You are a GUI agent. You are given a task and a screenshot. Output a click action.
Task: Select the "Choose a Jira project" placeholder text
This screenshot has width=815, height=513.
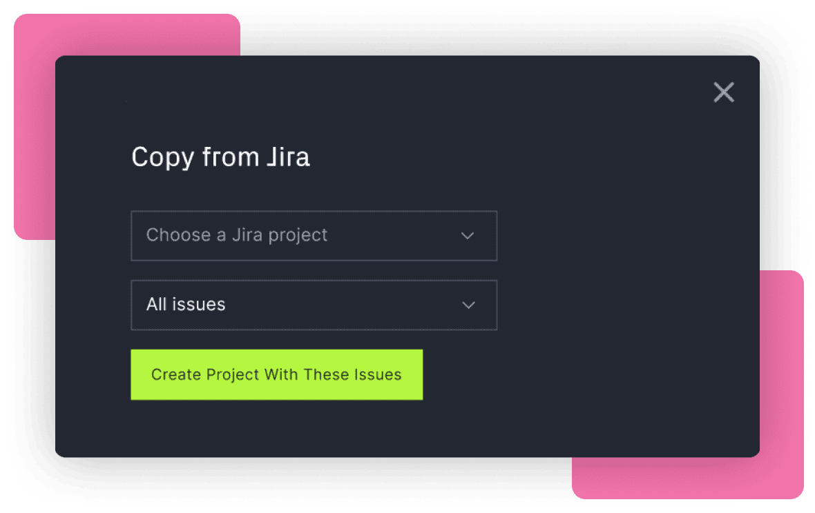click(236, 236)
